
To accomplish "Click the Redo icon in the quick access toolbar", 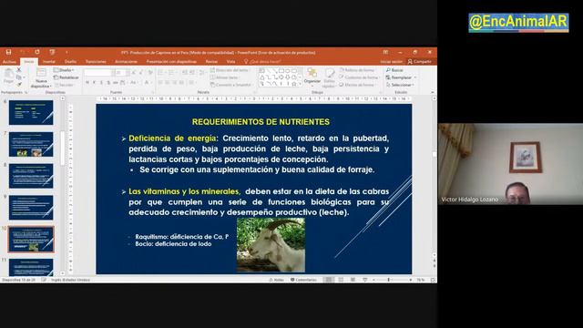I will coord(37,53).
